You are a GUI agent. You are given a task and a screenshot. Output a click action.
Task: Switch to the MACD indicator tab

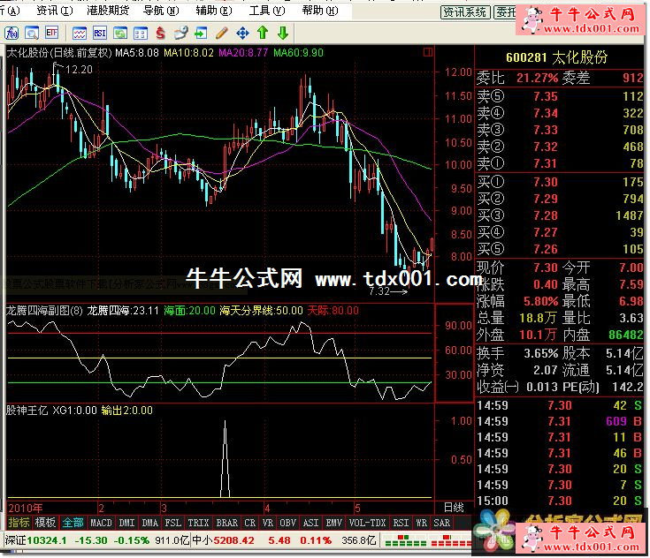[101, 523]
